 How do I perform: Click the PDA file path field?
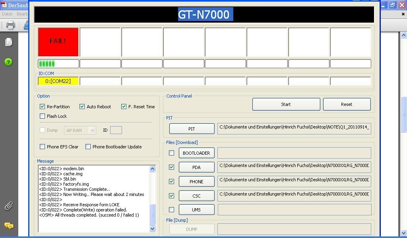[x=295, y=167]
